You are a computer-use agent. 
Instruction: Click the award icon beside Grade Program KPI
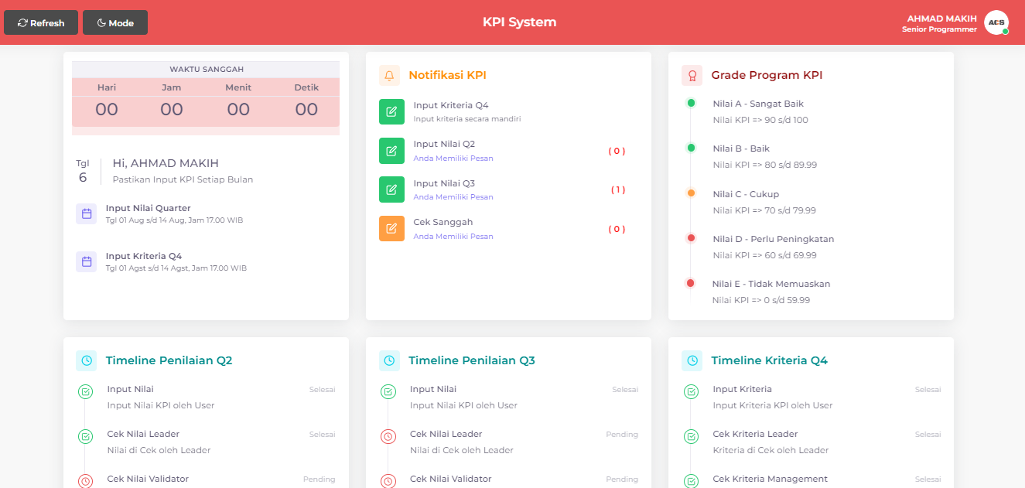pos(692,75)
